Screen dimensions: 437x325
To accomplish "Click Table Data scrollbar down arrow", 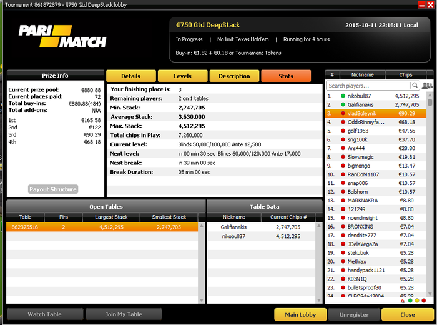I will [319, 300].
